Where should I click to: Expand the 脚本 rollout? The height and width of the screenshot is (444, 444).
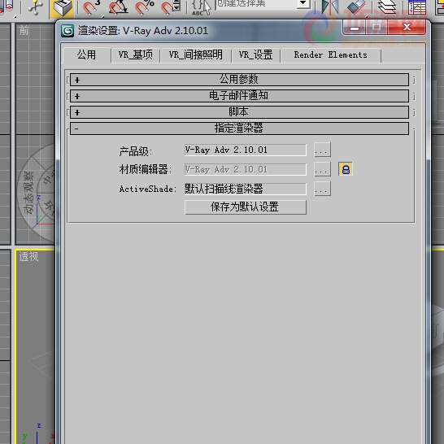tap(239, 112)
